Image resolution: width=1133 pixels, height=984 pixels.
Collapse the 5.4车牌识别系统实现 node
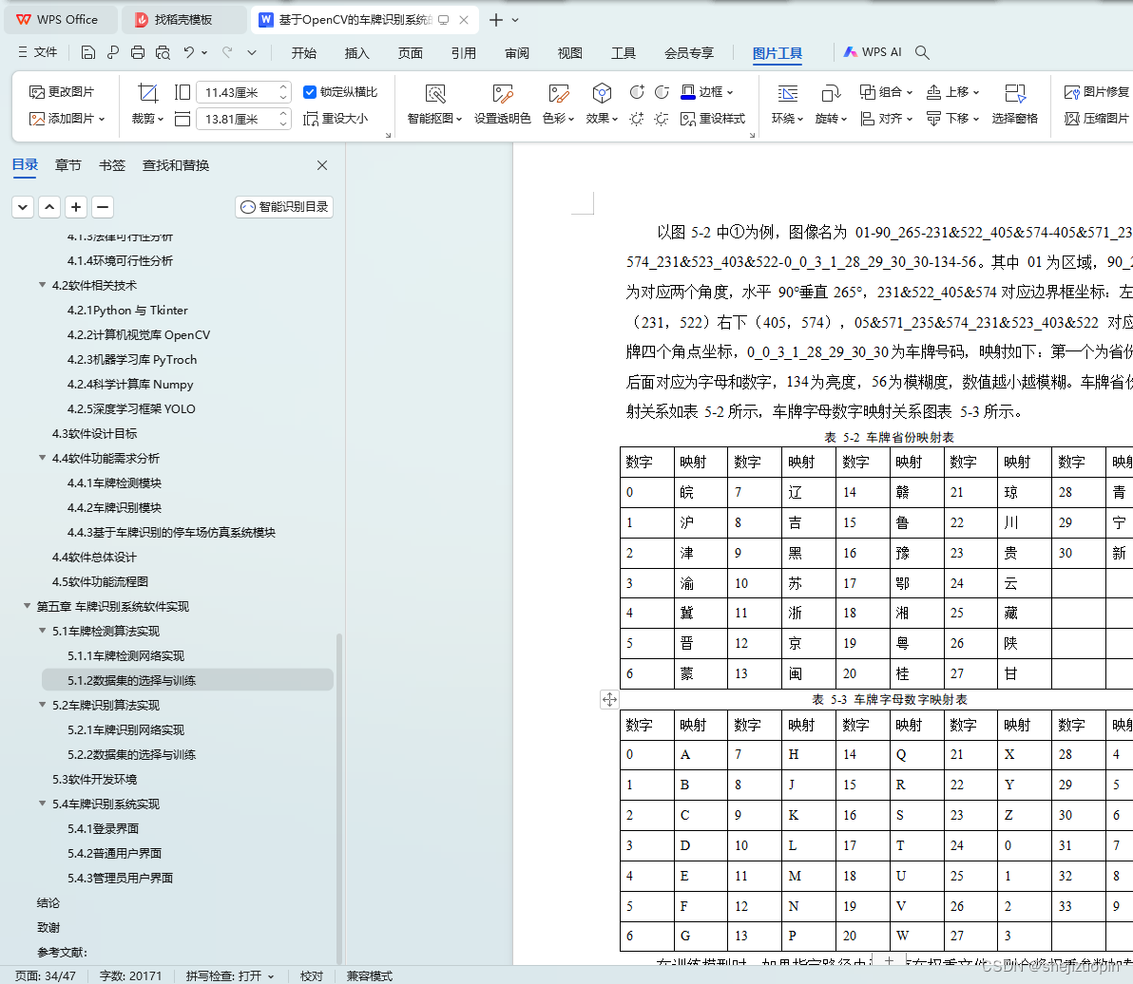43,804
